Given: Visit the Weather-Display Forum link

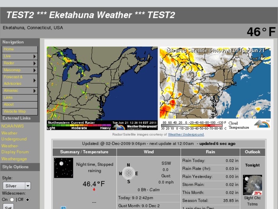Looking at the screenshot, I should tap(15, 149).
